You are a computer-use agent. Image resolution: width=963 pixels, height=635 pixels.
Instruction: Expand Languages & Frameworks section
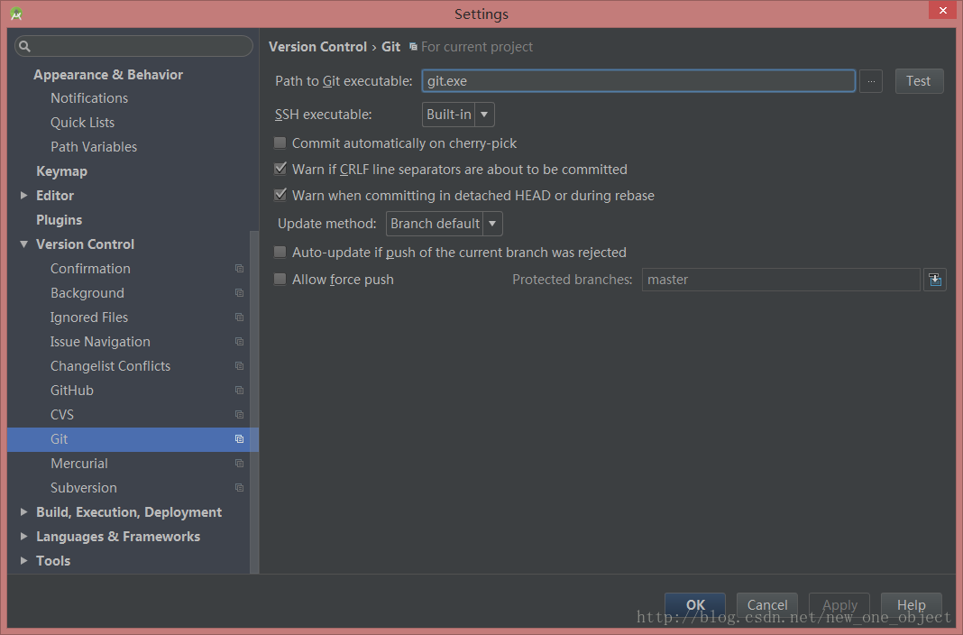[23, 536]
